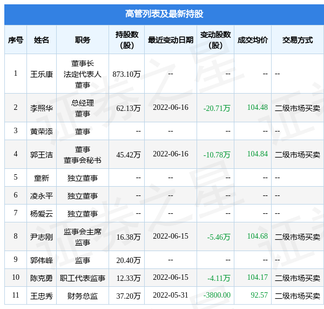Click serial number 11
This screenshot has height=309, width=324.
16,295
